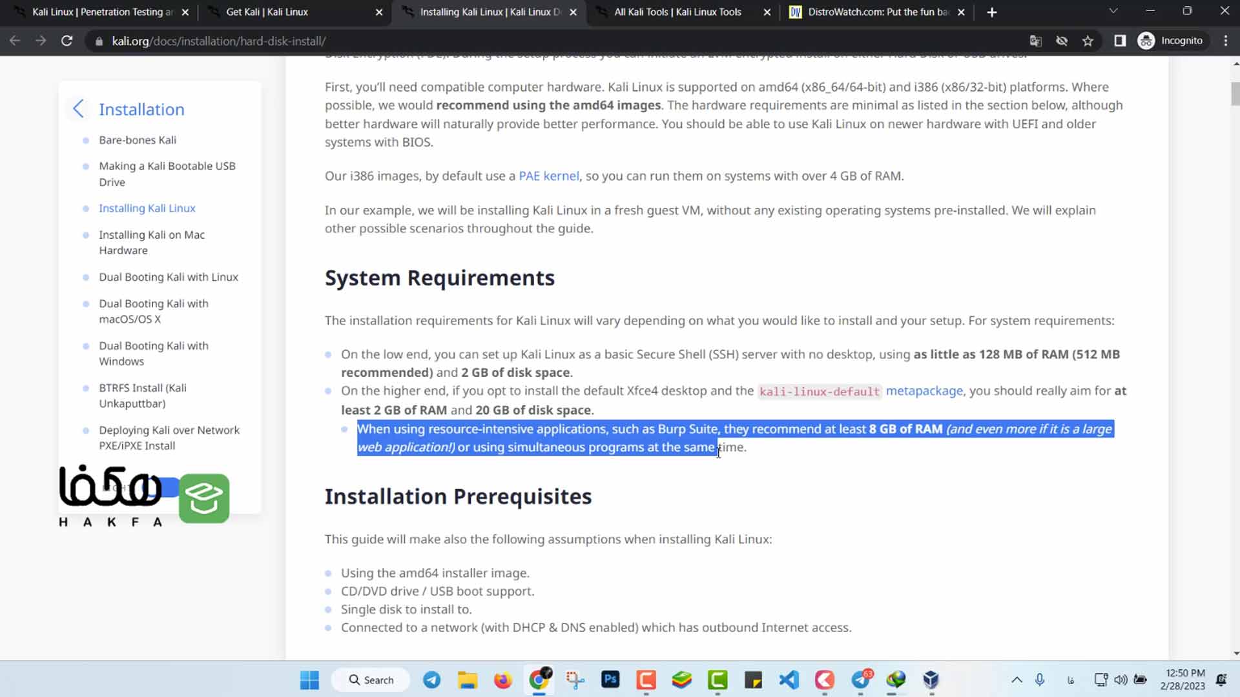Click the Installation Prerequisites heading
1240x697 pixels.
point(458,496)
